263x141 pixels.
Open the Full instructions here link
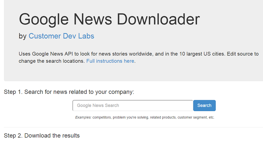click(x=110, y=61)
